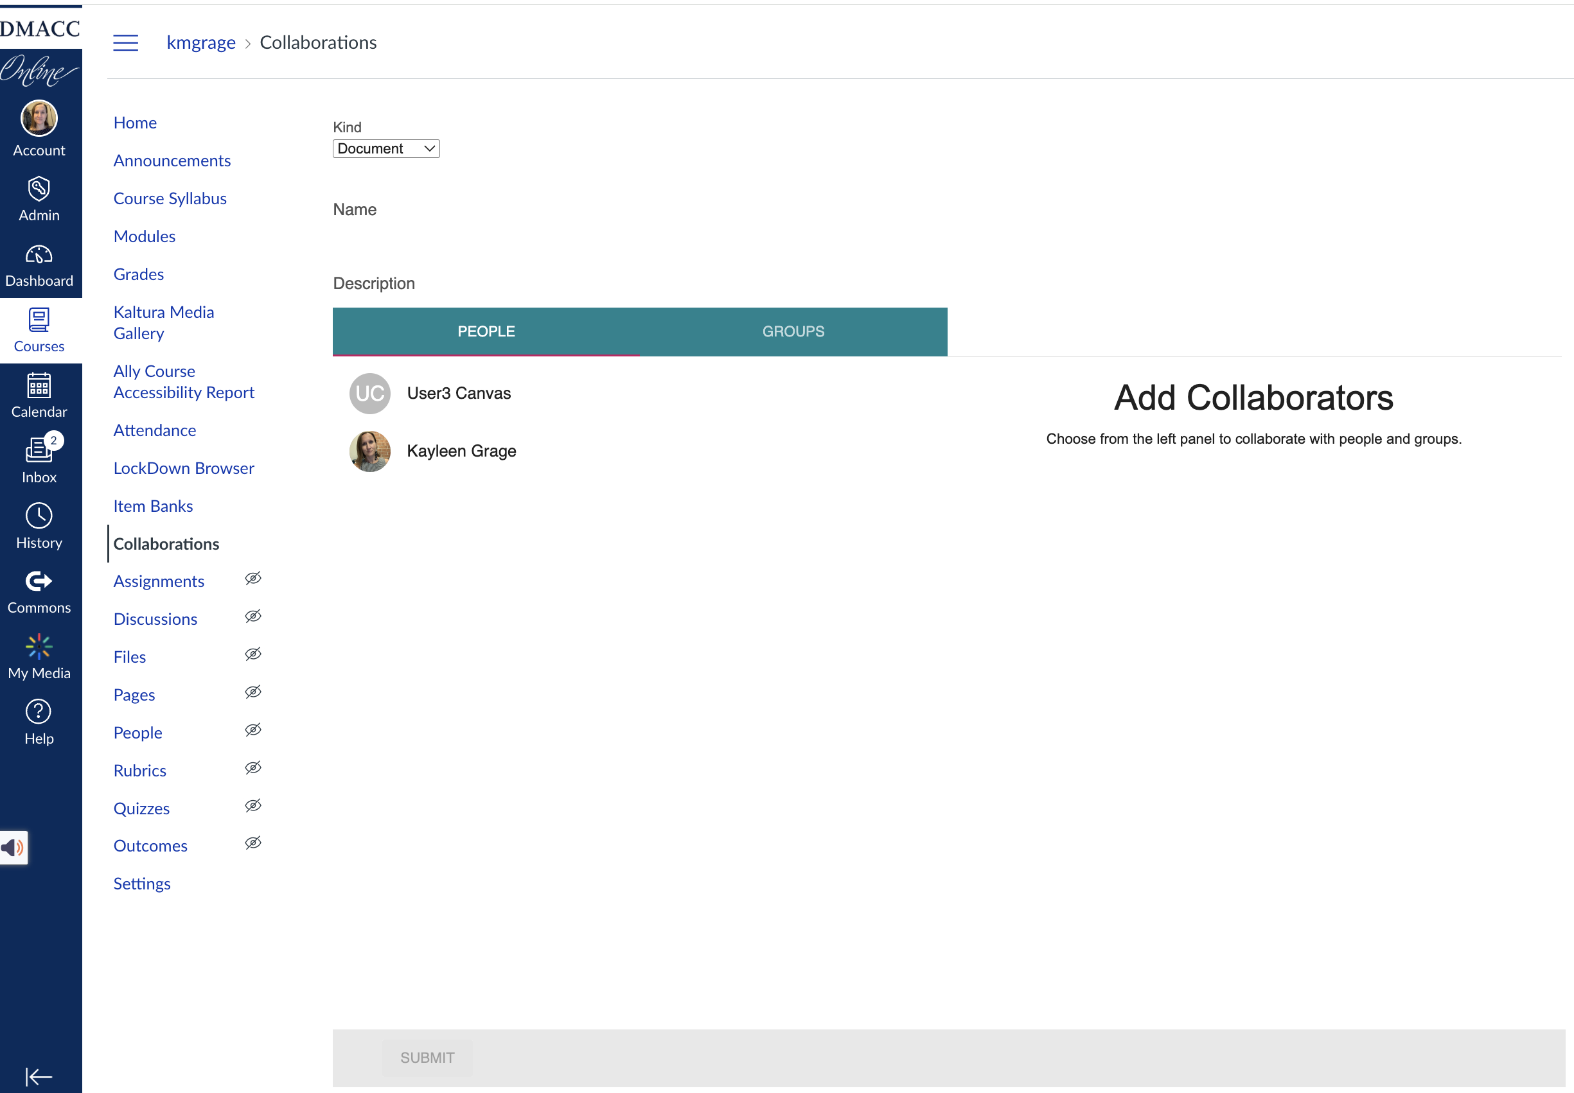
Task: Click hidden-eye icon beside Quizzes
Action: (252, 805)
